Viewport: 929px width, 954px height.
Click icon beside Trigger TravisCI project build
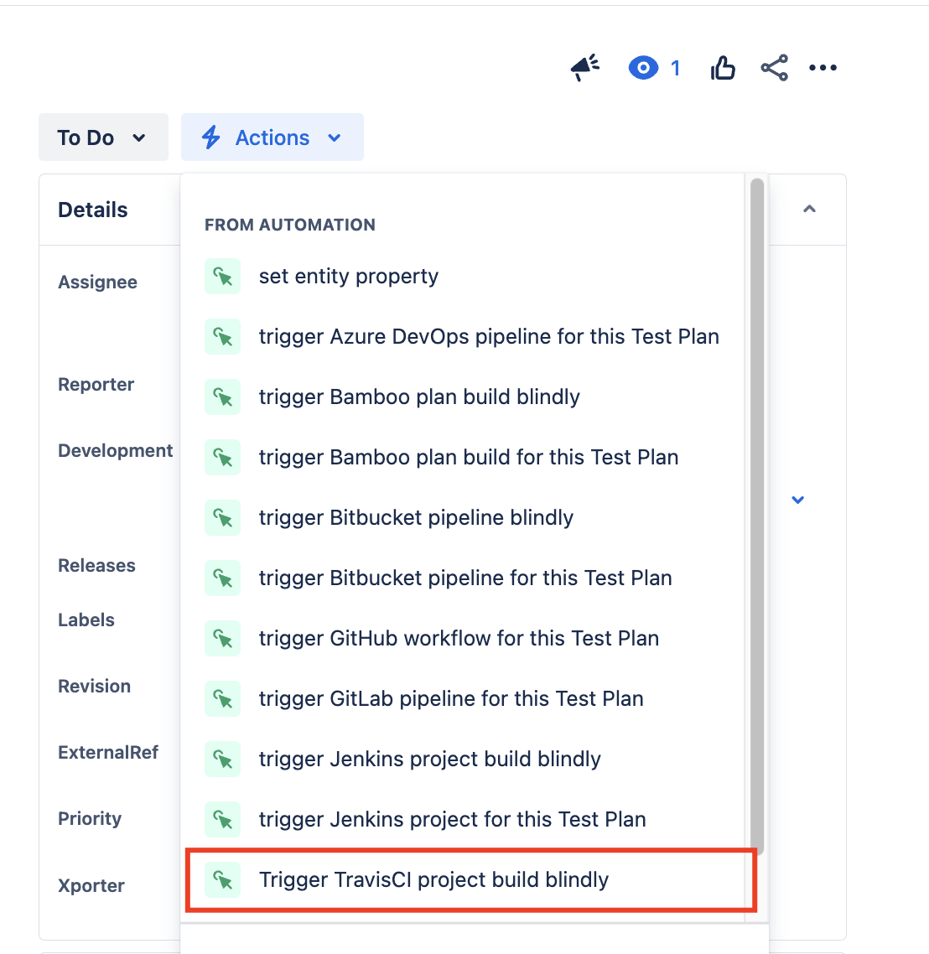pyautogui.click(x=223, y=879)
